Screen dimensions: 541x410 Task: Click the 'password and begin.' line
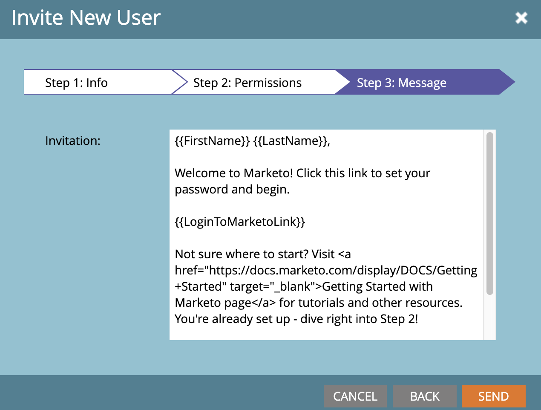pyautogui.click(x=232, y=189)
